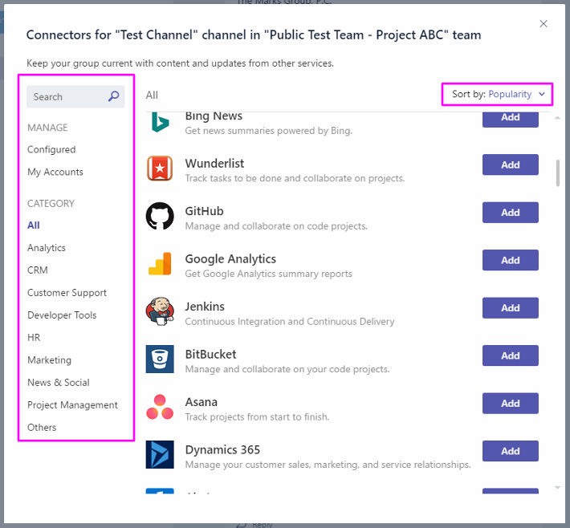Filter by Project Management category

coord(73,404)
